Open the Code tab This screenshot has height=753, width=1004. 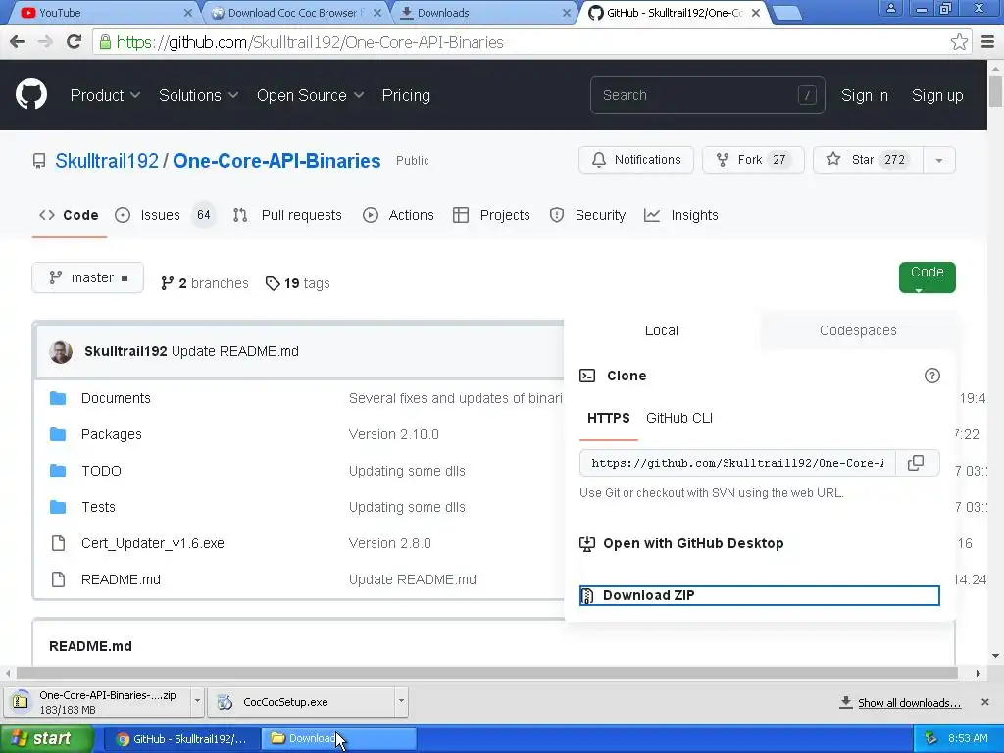70,215
